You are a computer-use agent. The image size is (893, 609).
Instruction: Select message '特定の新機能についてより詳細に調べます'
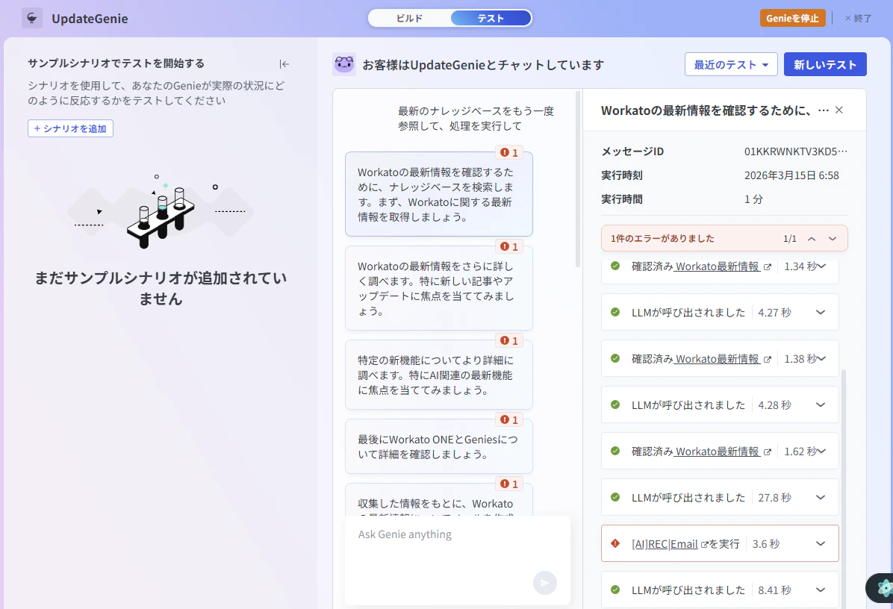tap(438, 375)
